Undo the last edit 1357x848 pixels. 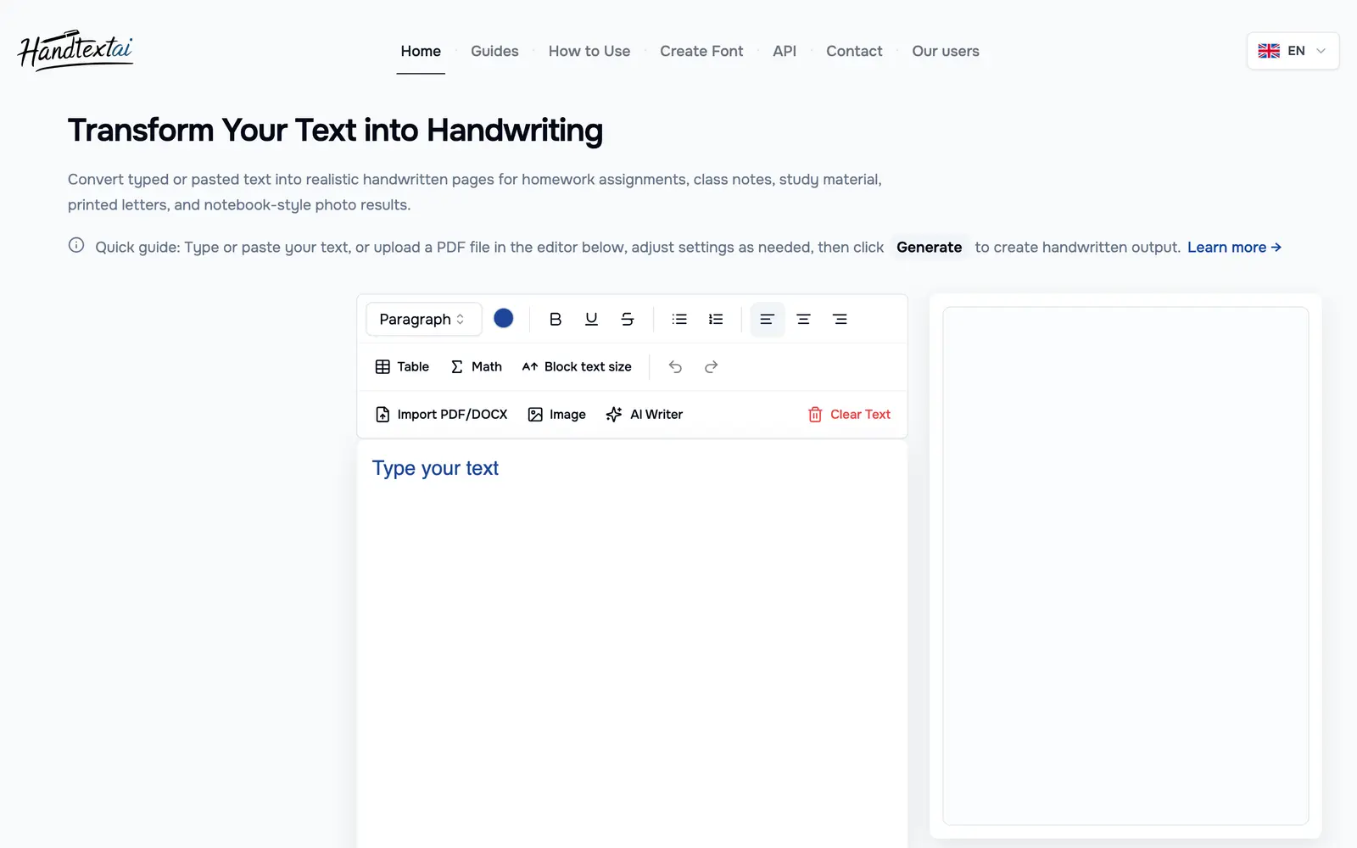(675, 366)
